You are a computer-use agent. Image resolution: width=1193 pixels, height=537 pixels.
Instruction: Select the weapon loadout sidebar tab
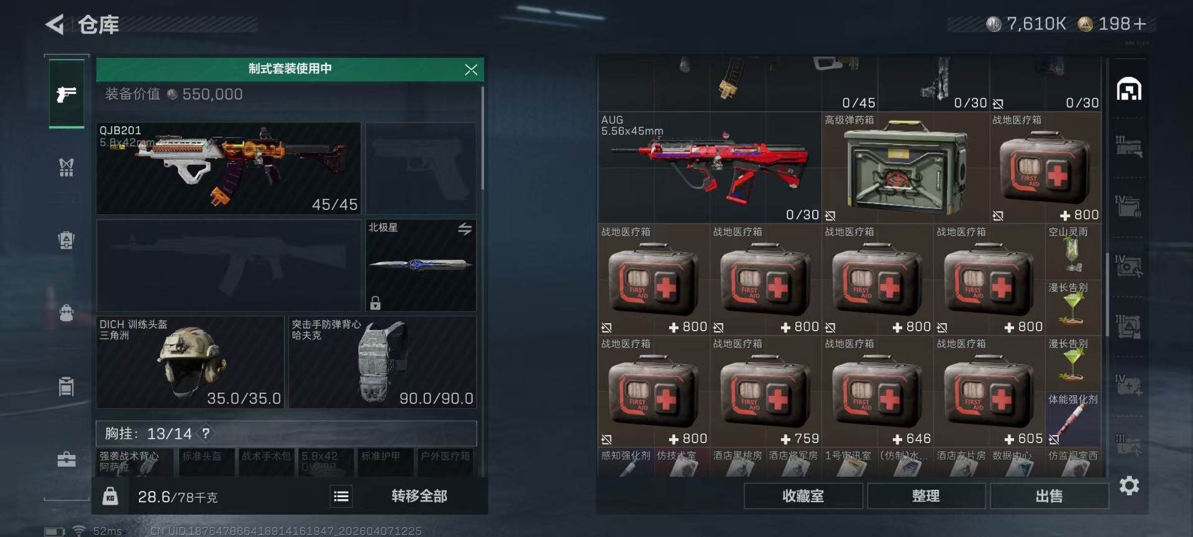click(x=66, y=94)
